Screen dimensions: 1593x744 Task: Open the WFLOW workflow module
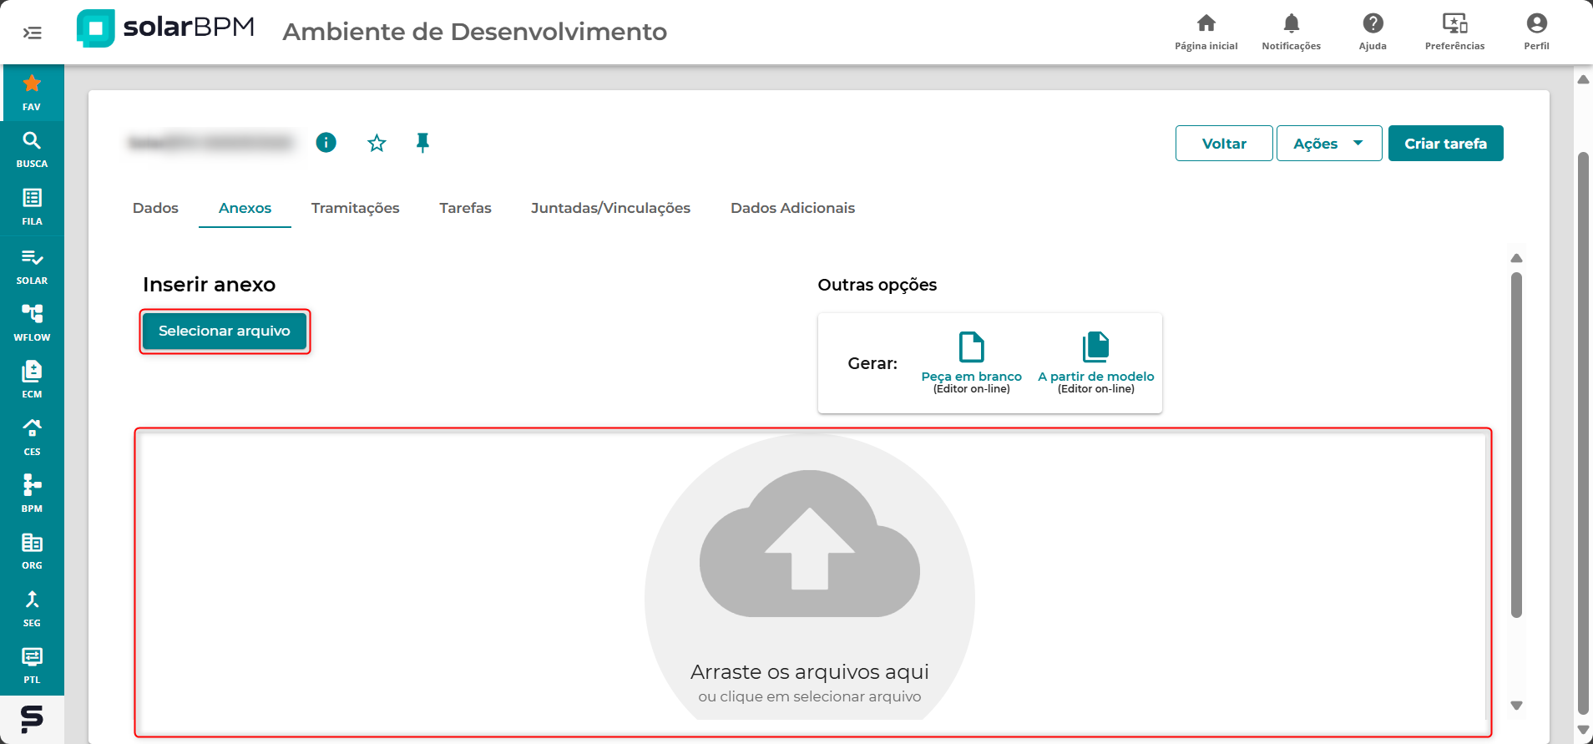tap(32, 321)
